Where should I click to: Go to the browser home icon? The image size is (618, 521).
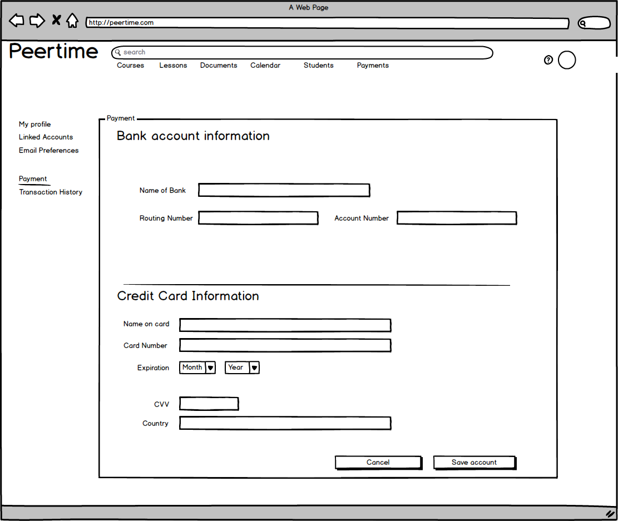[72, 21]
